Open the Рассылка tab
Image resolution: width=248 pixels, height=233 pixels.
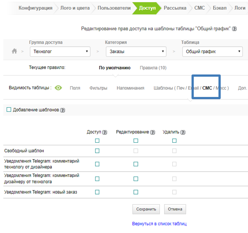click(x=175, y=8)
